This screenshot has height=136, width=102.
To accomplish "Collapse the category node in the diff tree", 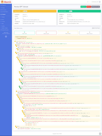I will [15, 45].
